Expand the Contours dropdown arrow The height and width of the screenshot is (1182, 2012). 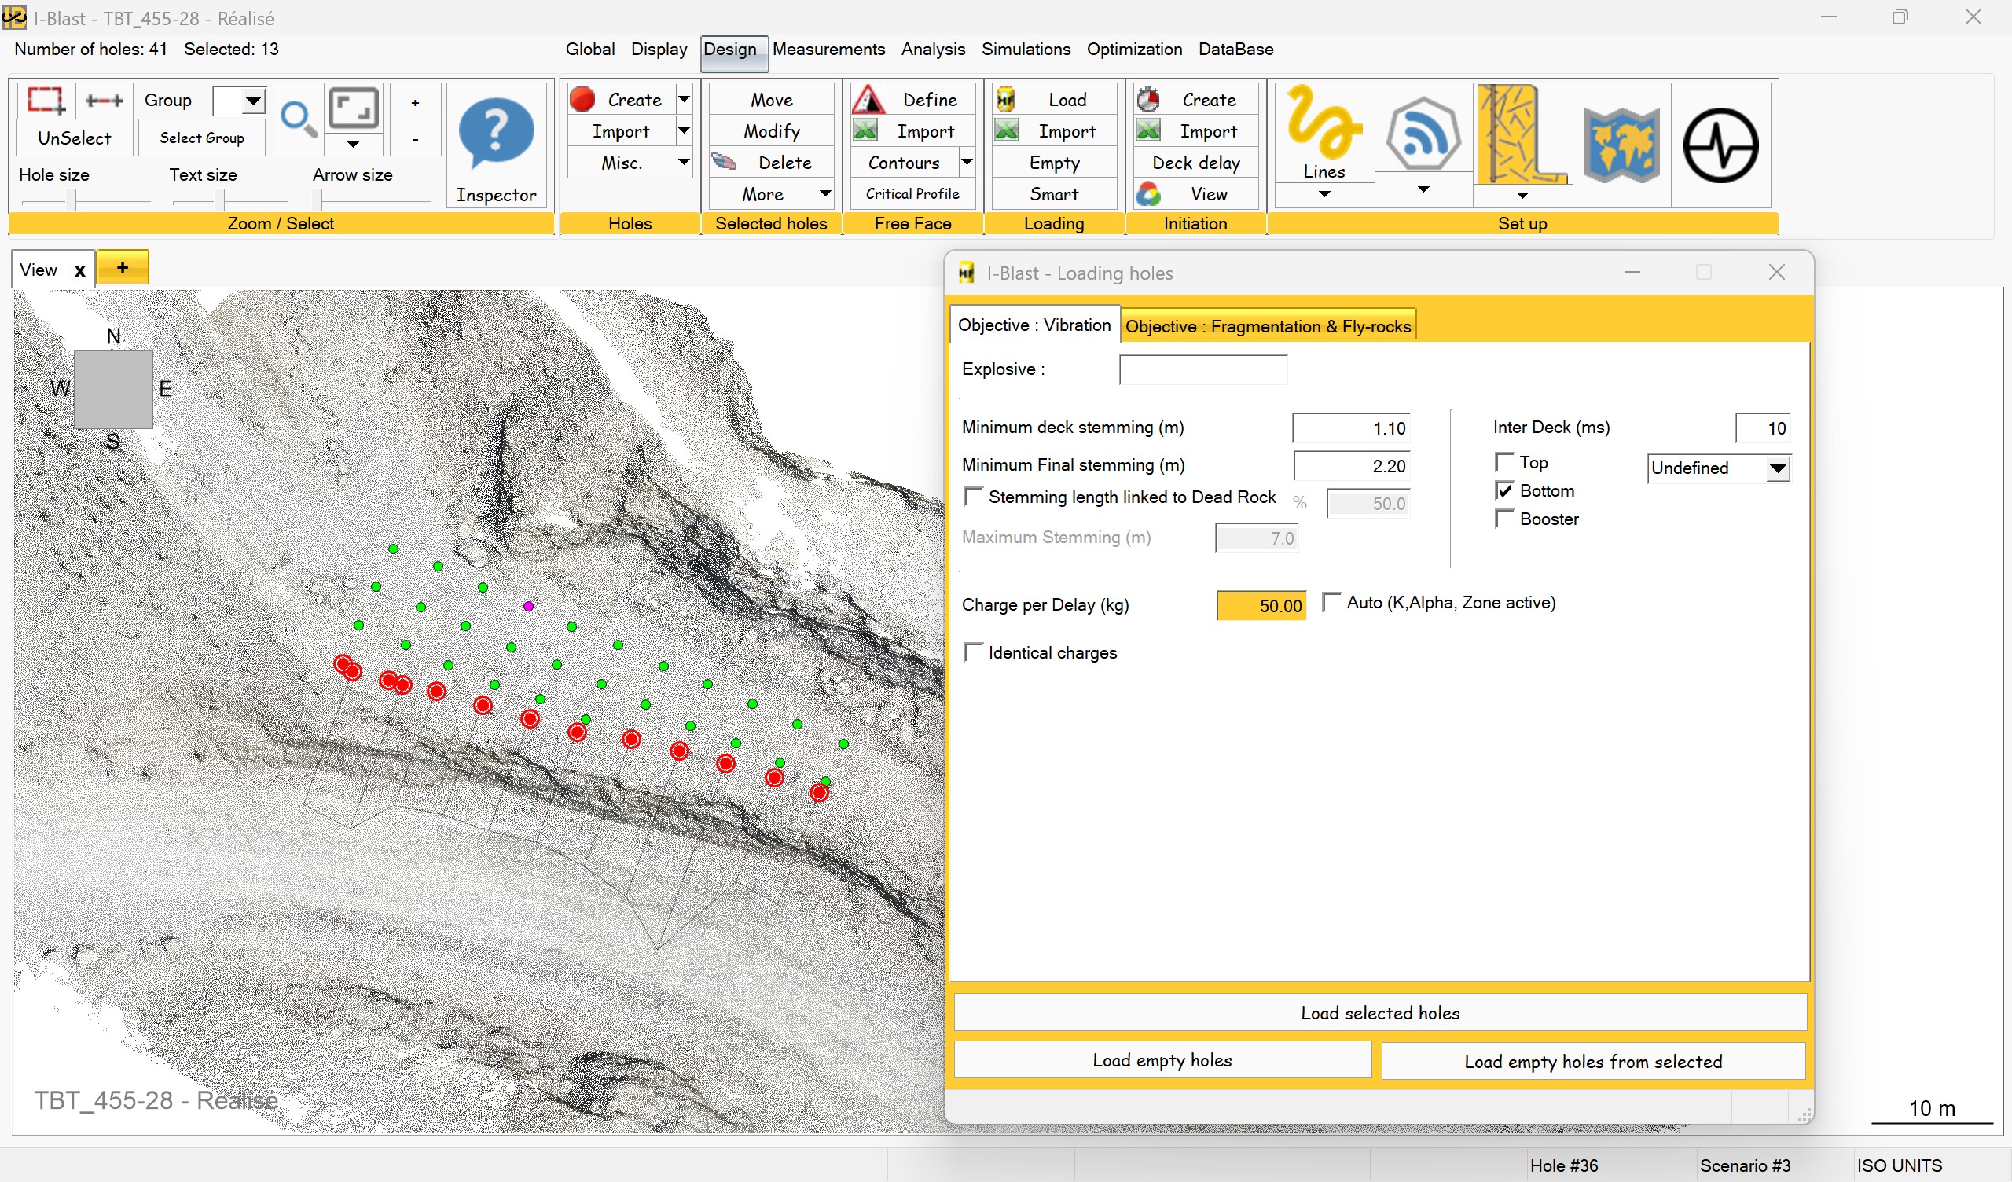(x=966, y=162)
